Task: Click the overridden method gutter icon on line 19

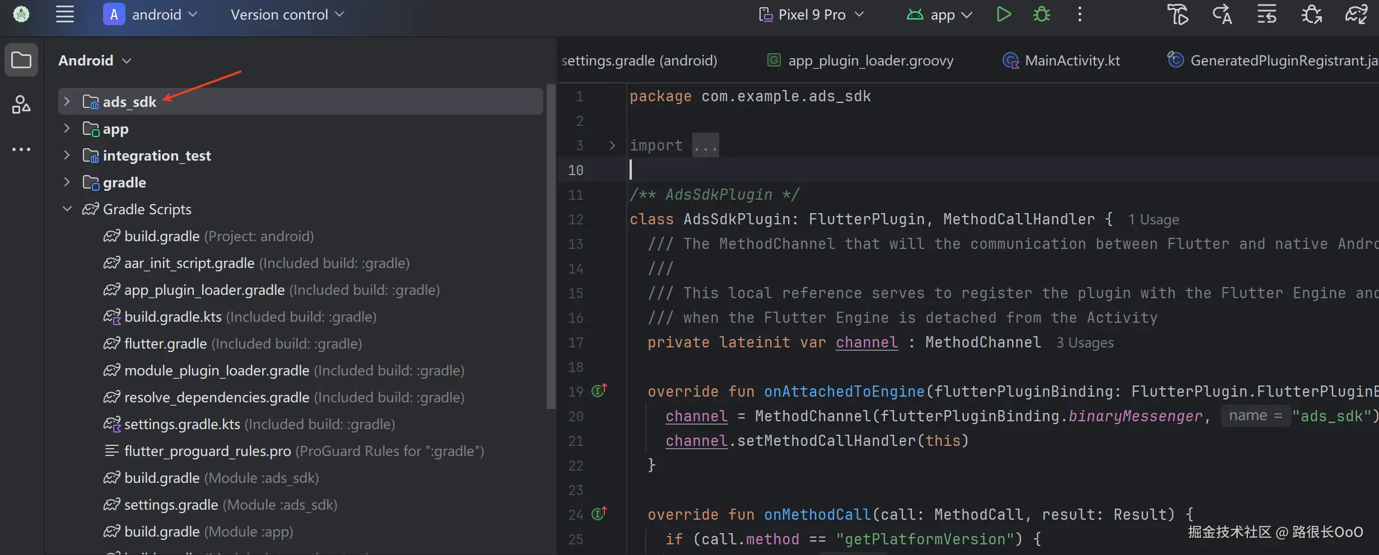Action: [599, 391]
